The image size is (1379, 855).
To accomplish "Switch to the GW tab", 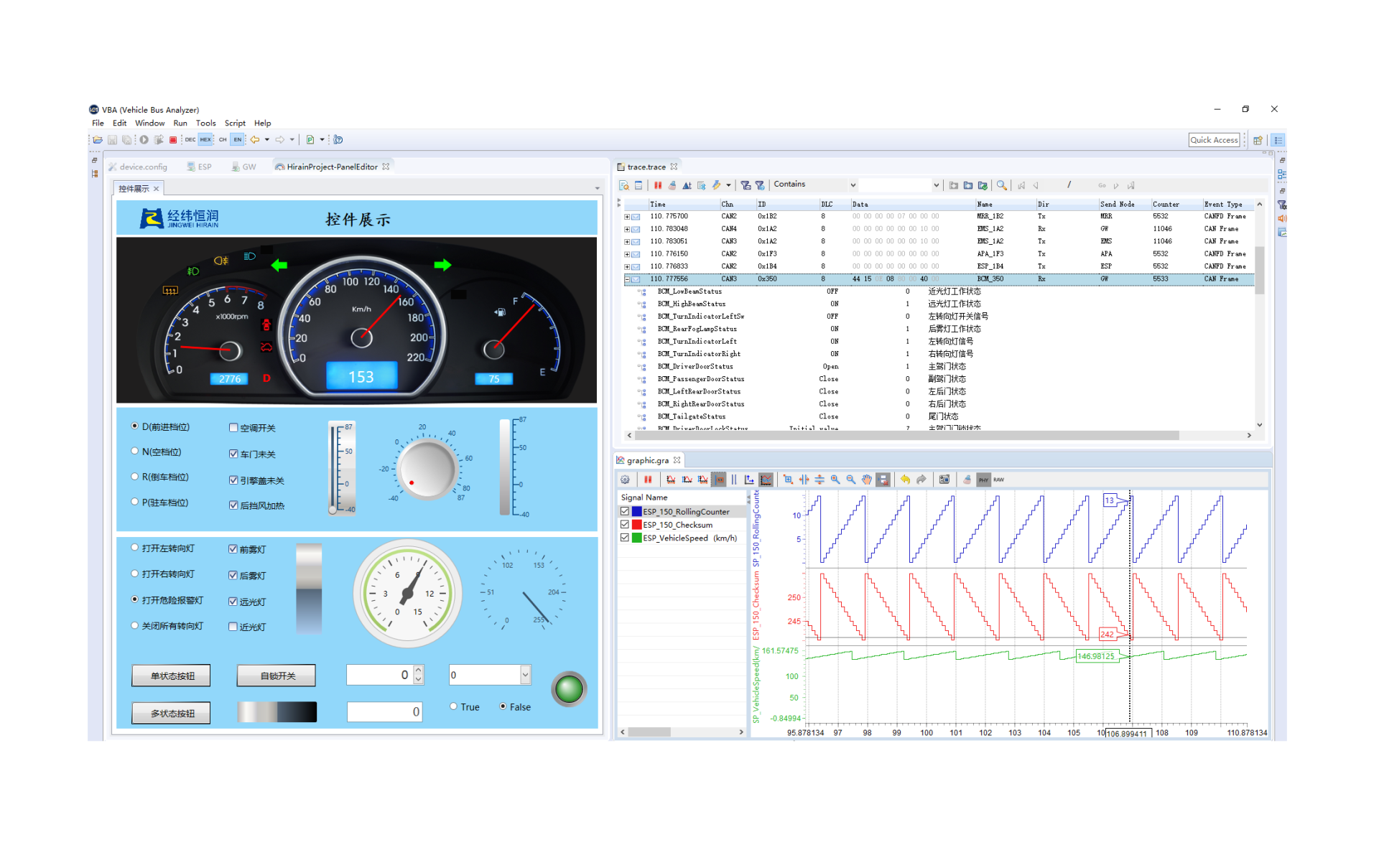I will coord(243,167).
